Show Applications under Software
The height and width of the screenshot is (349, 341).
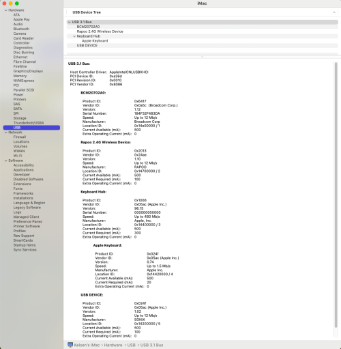click(23, 170)
